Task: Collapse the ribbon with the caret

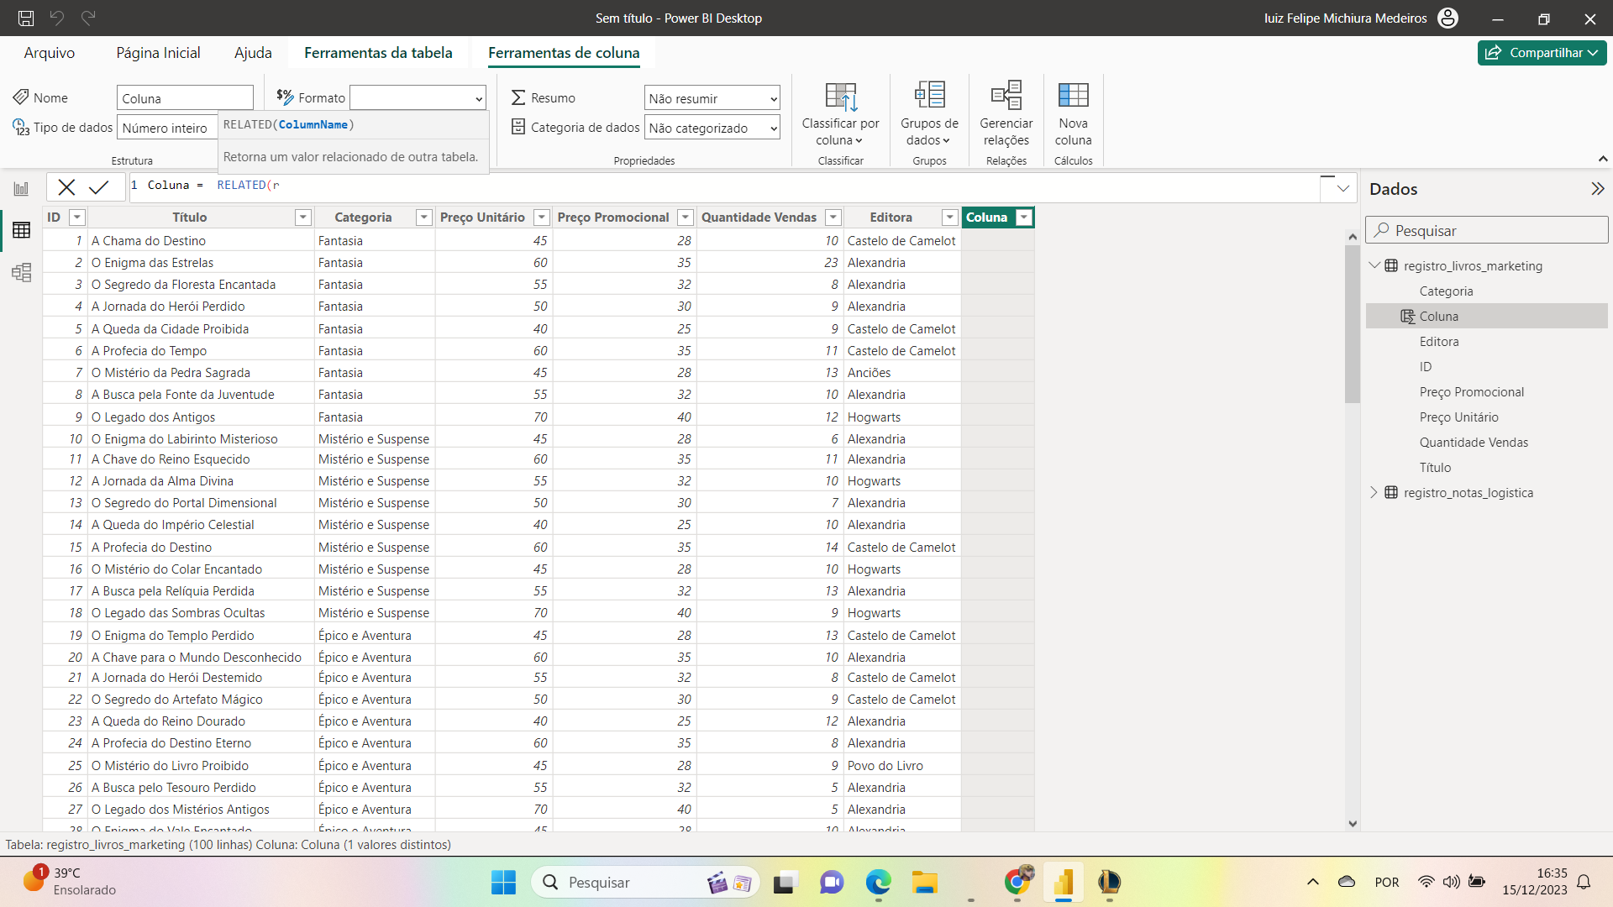Action: point(1602,159)
